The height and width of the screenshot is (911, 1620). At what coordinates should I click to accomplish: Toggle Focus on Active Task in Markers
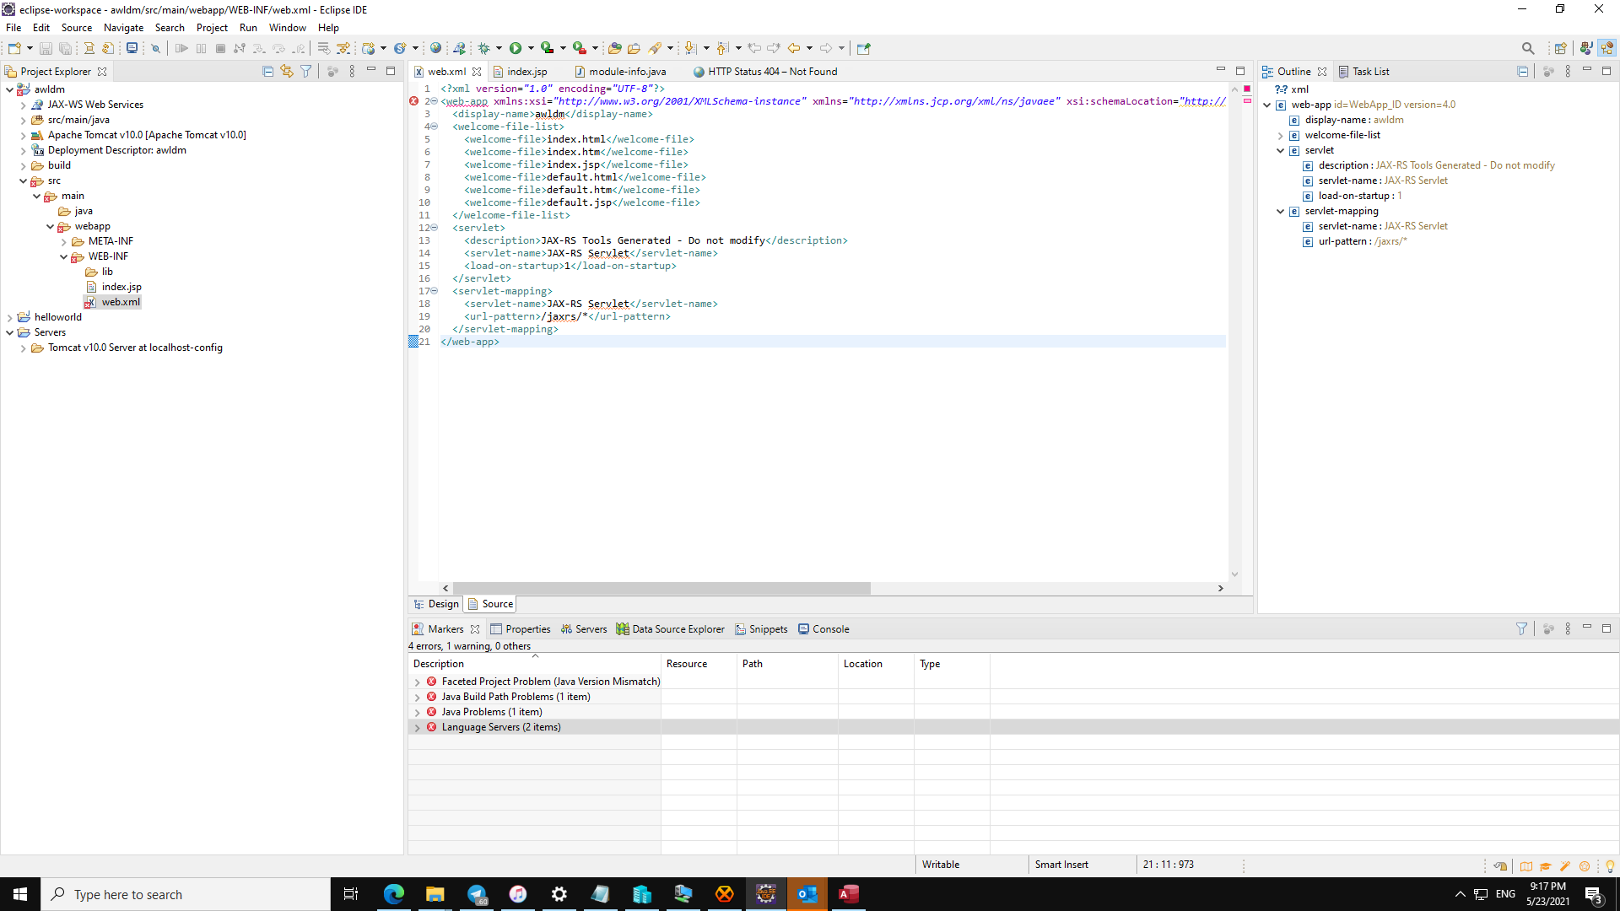coord(1548,629)
